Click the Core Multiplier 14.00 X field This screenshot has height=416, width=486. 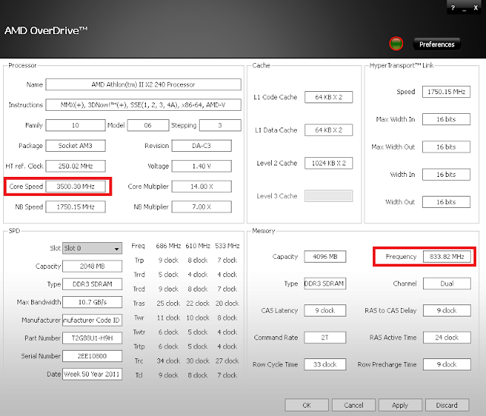click(x=201, y=187)
